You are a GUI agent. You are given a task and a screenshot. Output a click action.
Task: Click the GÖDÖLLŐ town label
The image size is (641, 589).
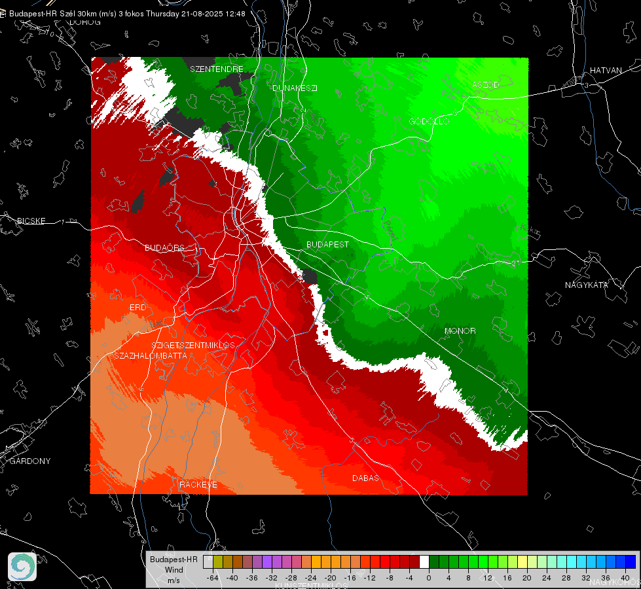[x=429, y=121]
